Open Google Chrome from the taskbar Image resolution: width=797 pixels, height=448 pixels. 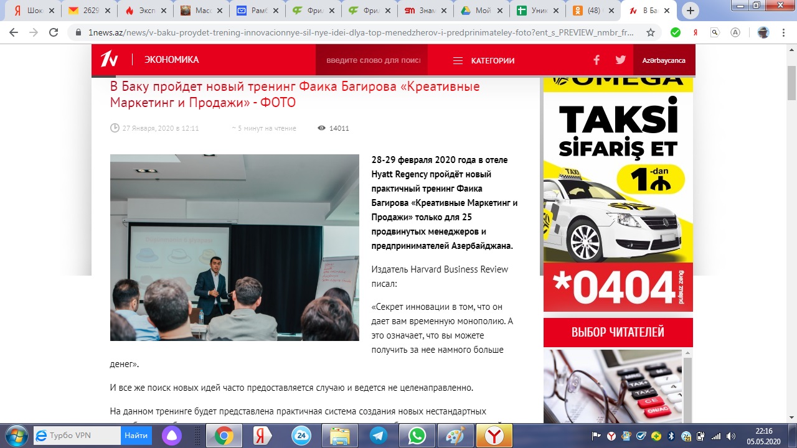point(224,436)
